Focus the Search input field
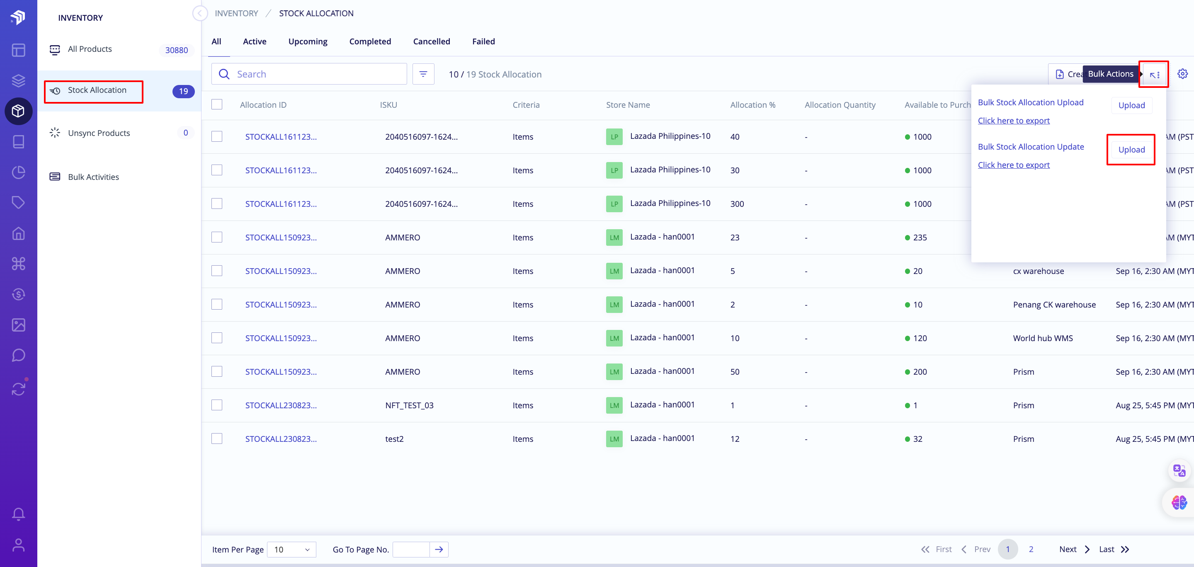Image resolution: width=1194 pixels, height=567 pixels. click(x=309, y=74)
